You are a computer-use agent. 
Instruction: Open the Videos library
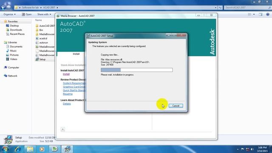point(14,59)
